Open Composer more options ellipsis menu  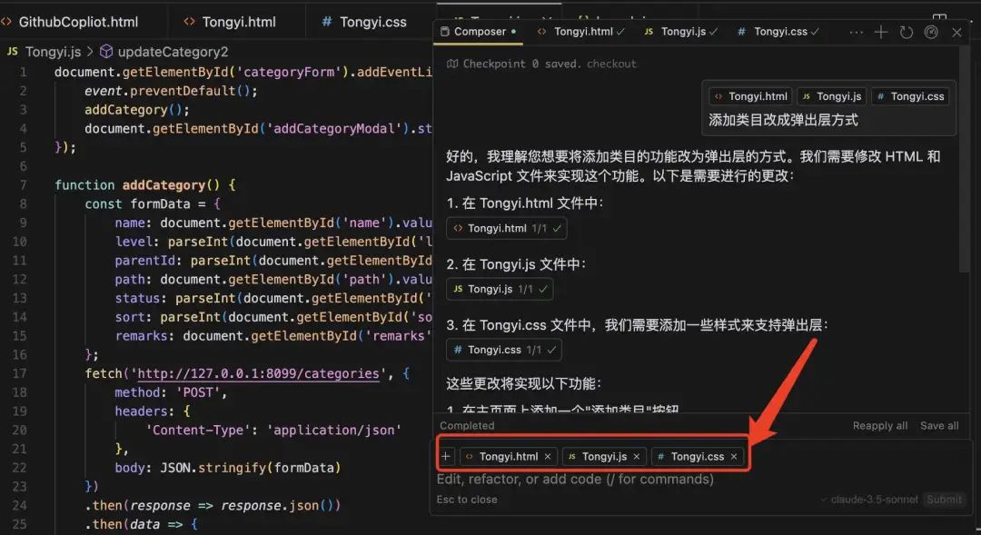[856, 32]
